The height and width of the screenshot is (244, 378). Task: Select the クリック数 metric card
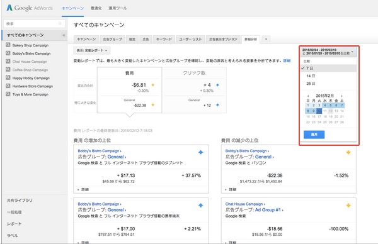pos(194,90)
